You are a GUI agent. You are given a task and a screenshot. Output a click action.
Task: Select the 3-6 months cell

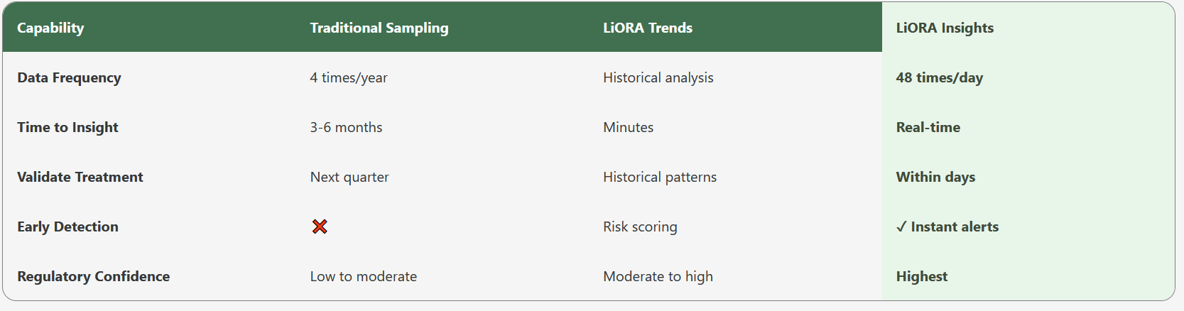(346, 127)
